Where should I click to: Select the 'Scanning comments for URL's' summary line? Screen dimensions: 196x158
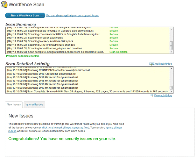pos(53,34)
